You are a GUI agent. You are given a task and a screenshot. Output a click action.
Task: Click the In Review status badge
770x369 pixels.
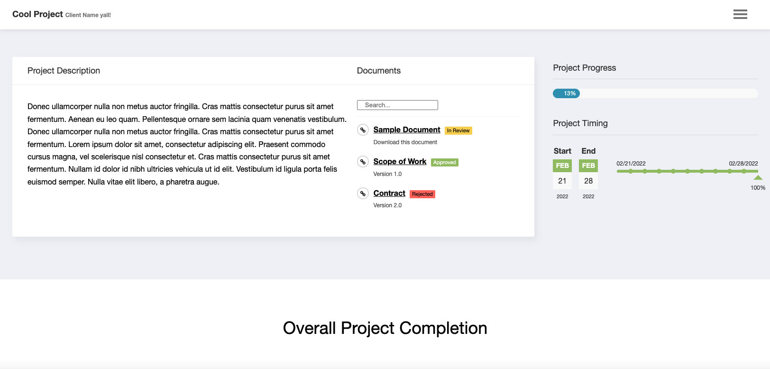tap(458, 130)
